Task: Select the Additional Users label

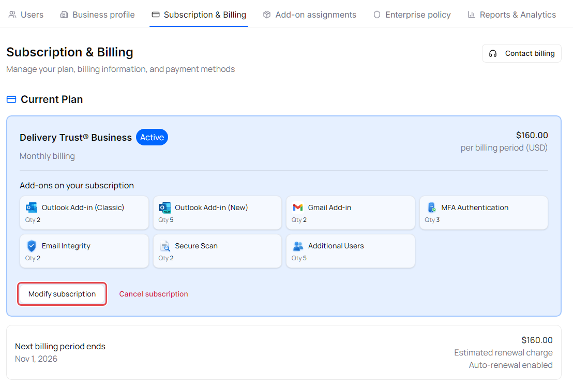Action: (336, 246)
